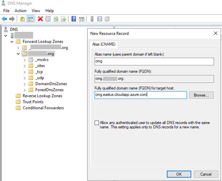Click the DNS Manager title bar icon
This screenshot has width=222, height=181.
pyautogui.click(x=4, y=3)
